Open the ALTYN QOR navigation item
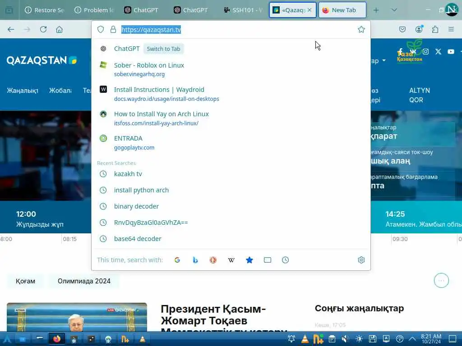Image resolution: width=462 pixels, height=346 pixels. coord(419,95)
